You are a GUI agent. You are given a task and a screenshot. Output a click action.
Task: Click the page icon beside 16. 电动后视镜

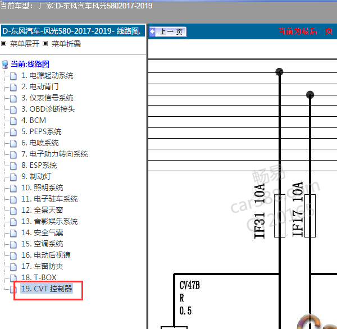click(13, 255)
